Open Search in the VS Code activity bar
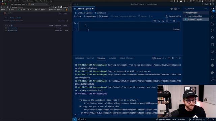Image resolution: width=216 pixels, height=121 pixels. tap(212, 79)
